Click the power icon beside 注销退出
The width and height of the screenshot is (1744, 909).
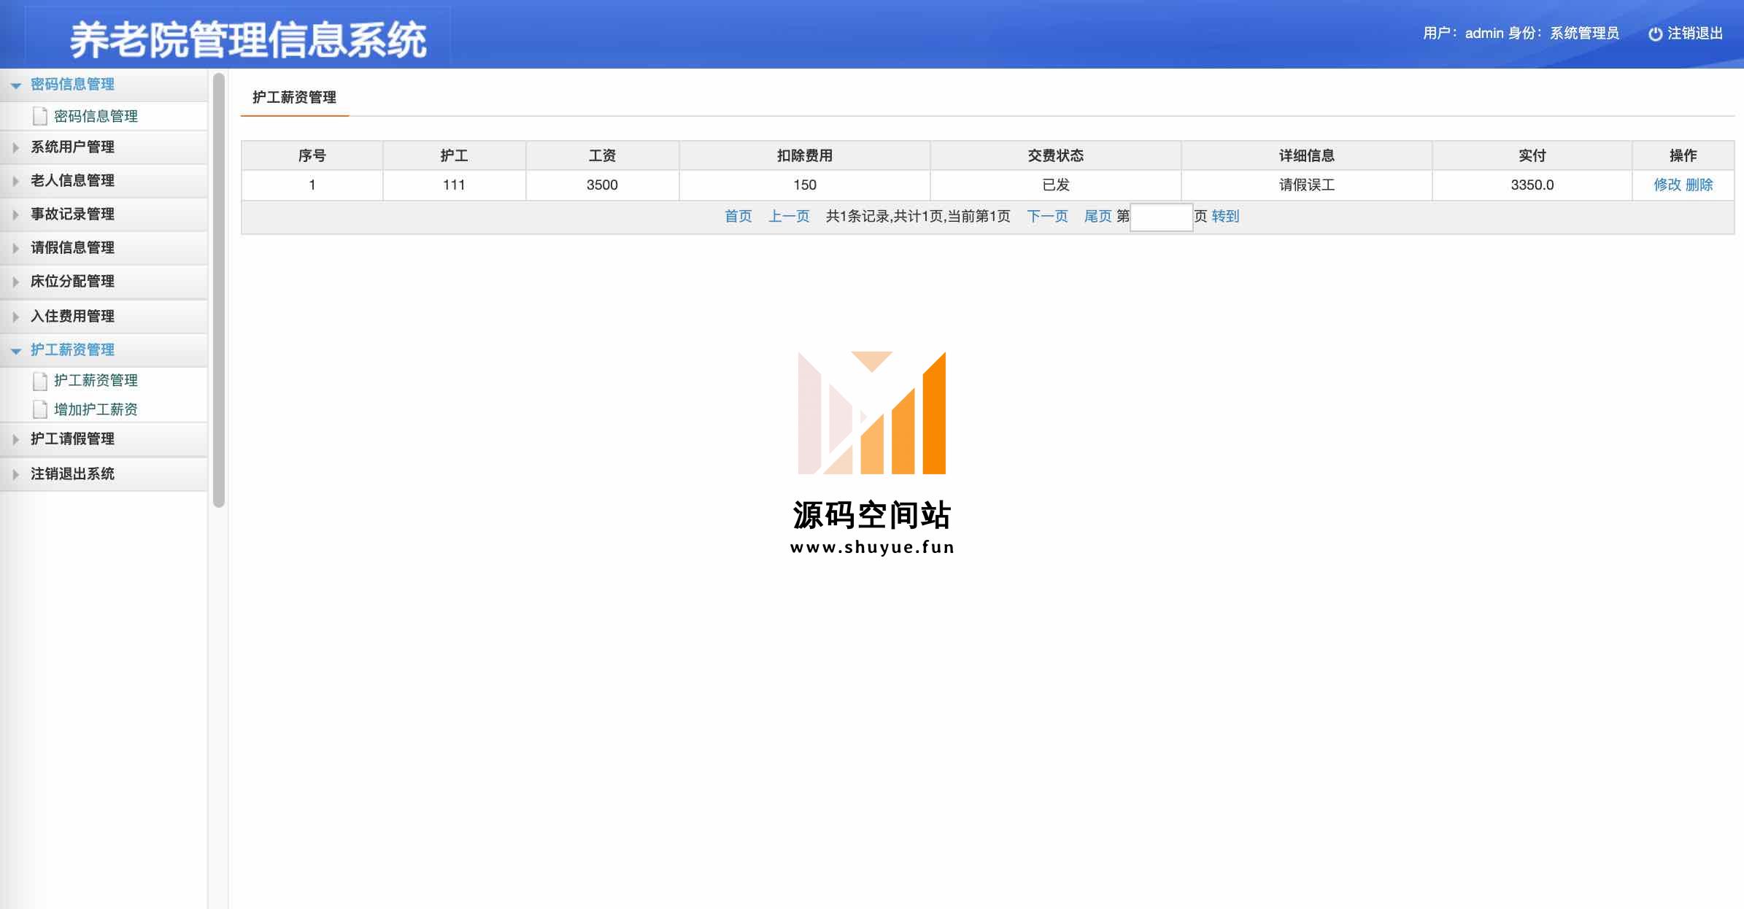pos(1656,34)
